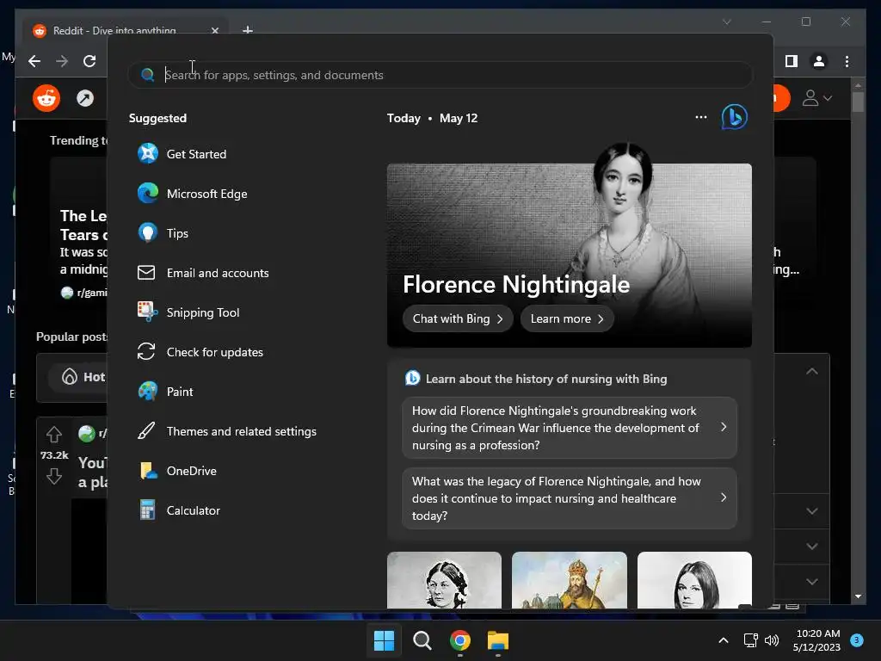Open the crowned king thumbnail
881x661 pixels.
click(570, 579)
